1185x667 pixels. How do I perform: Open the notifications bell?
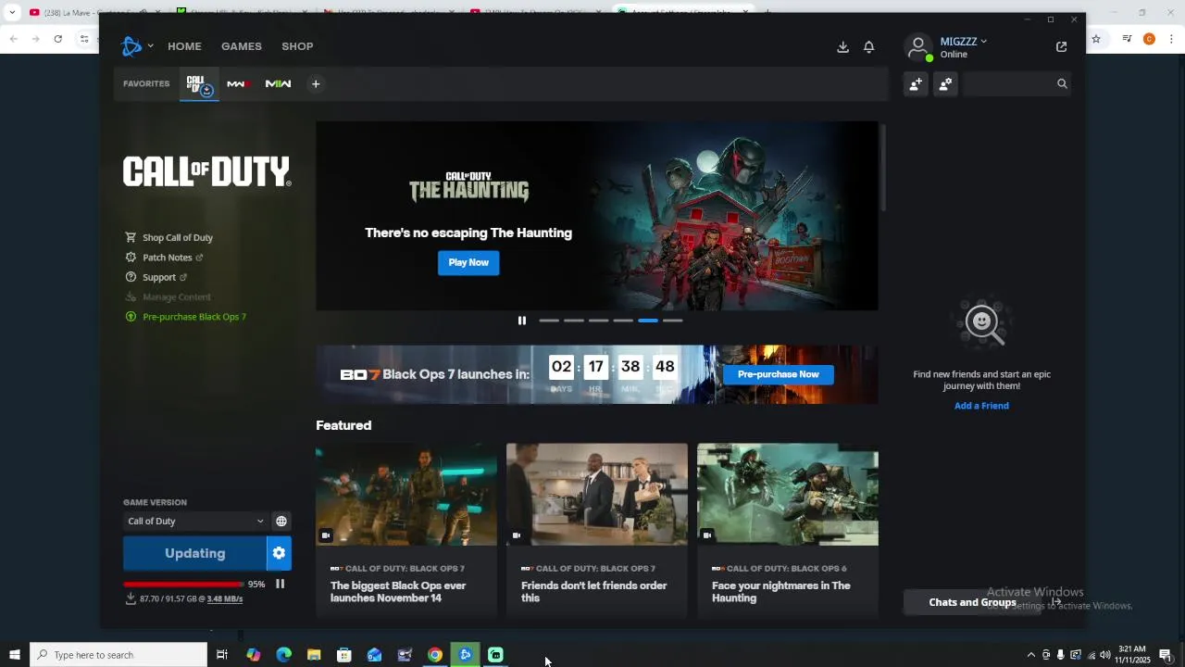[869, 47]
